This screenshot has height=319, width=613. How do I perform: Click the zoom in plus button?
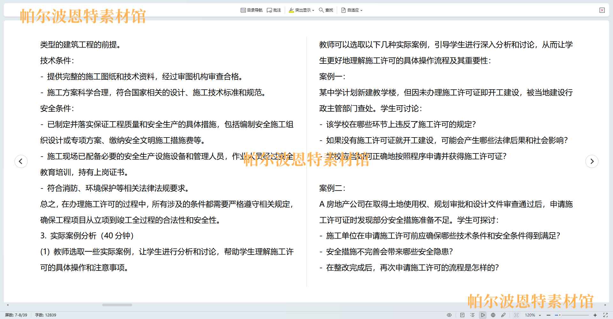(595, 315)
